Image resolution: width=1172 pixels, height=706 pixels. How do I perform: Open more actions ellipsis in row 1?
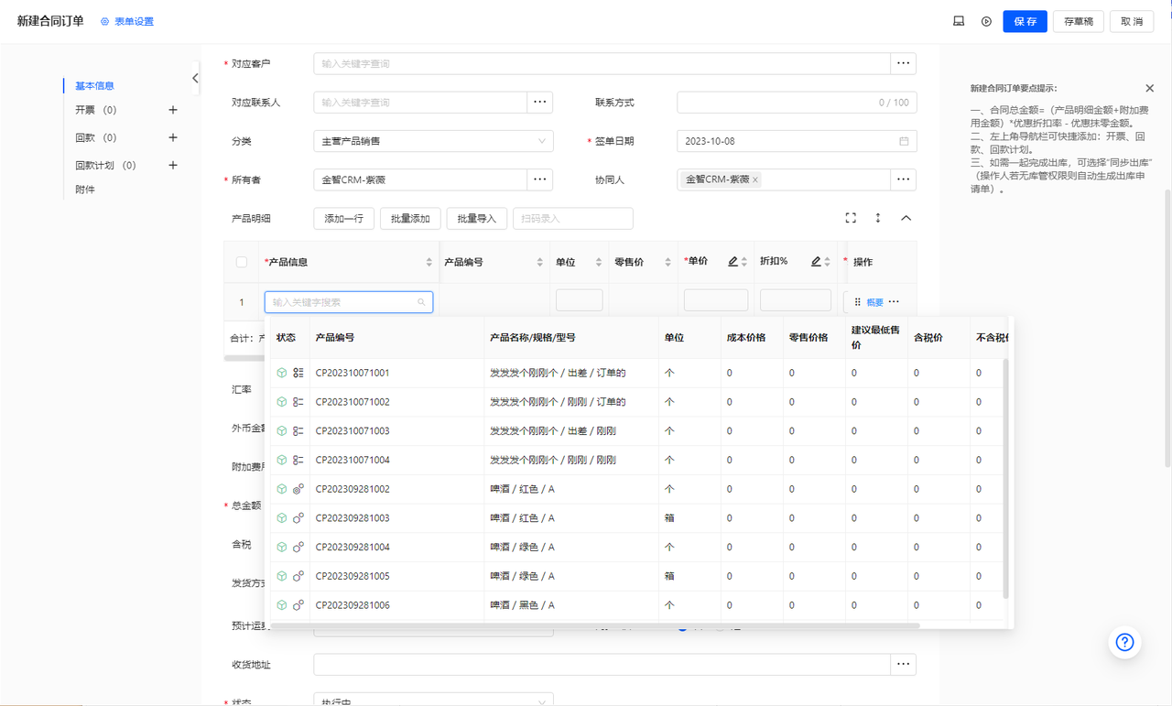click(x=894, y=301)
